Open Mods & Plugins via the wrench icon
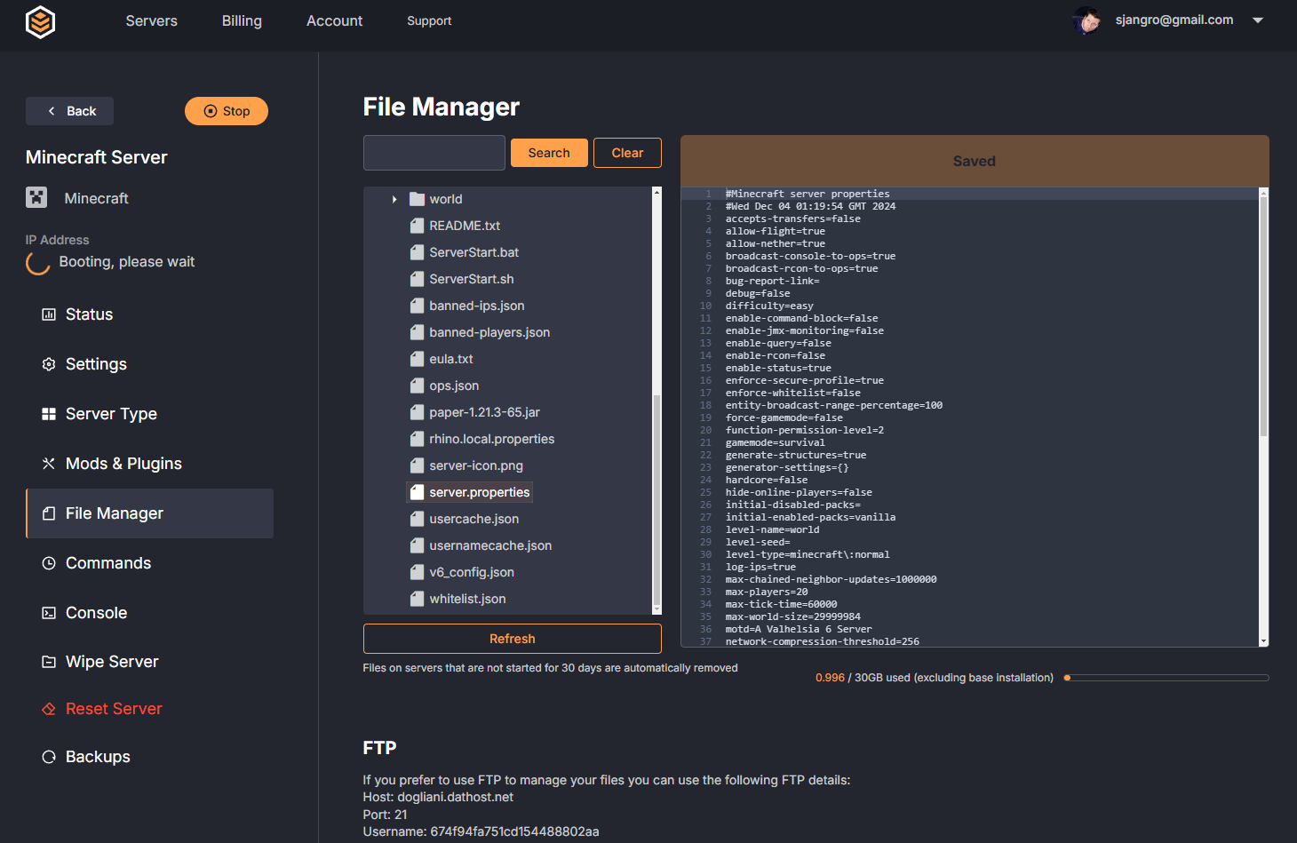Image resolution: width=1297 pixels, height=843 pixels. coord(48,463)
